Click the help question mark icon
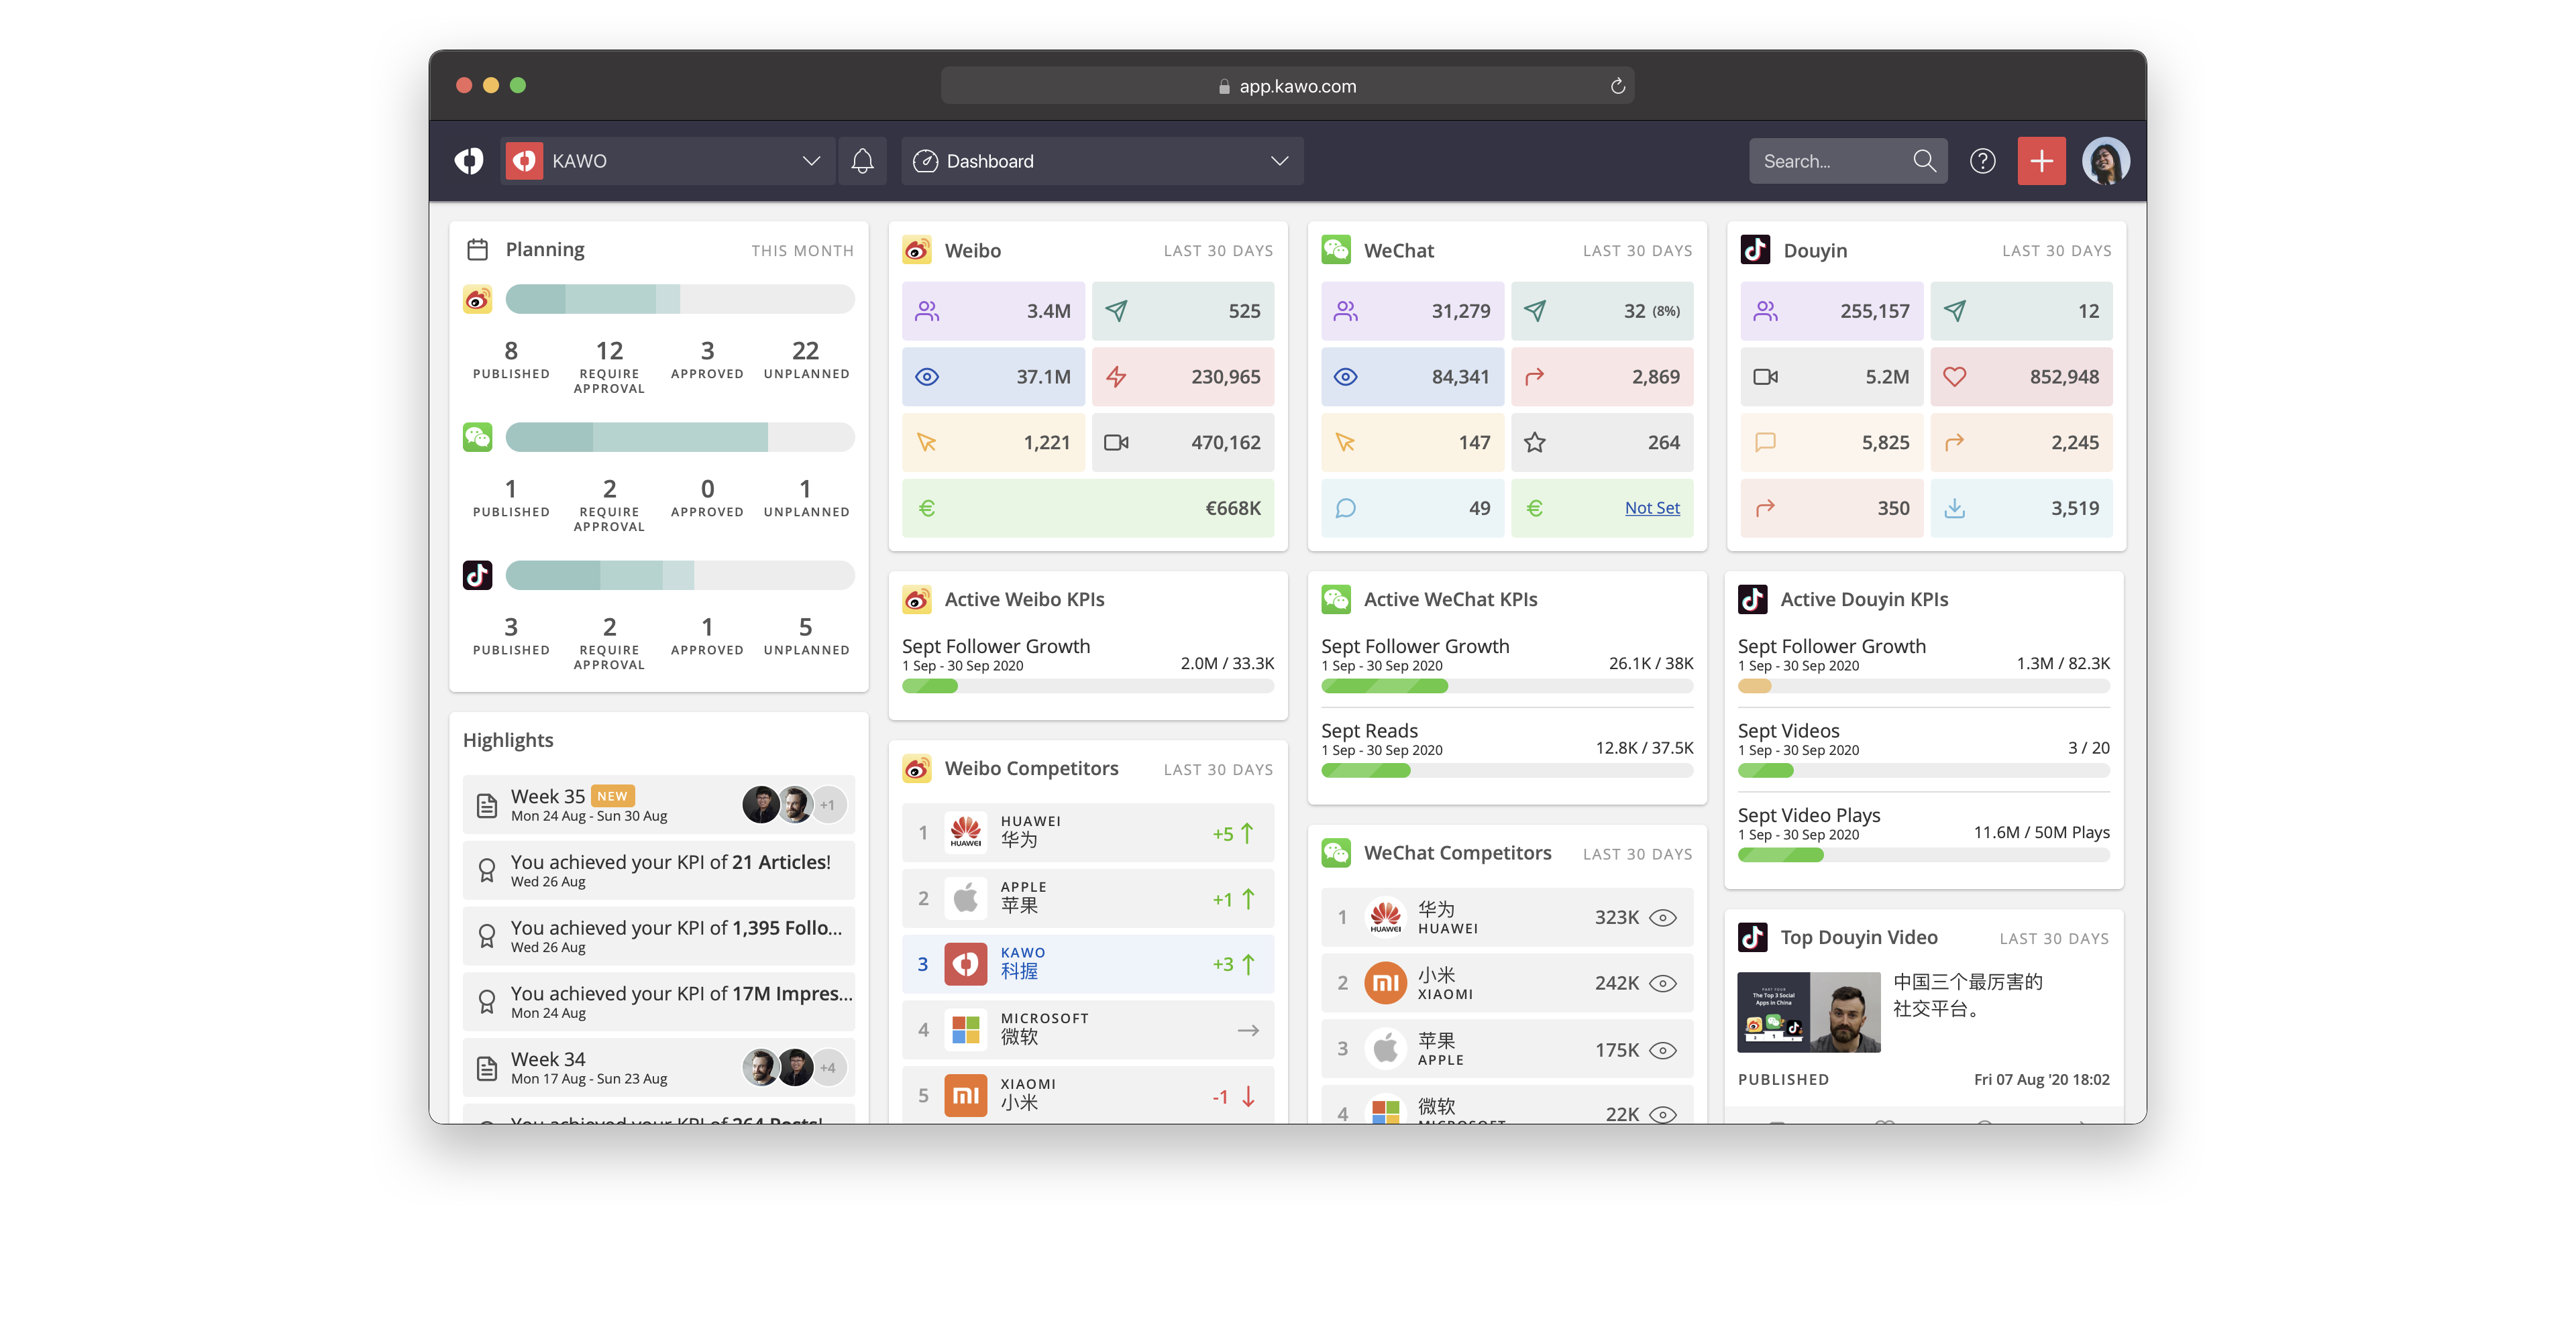This screenshot has width=2576, height=1341. tap(1983, 160)
